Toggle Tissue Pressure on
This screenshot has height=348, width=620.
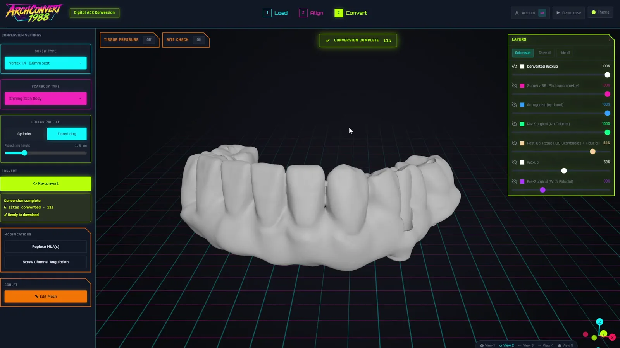click(x=149, y=40)
